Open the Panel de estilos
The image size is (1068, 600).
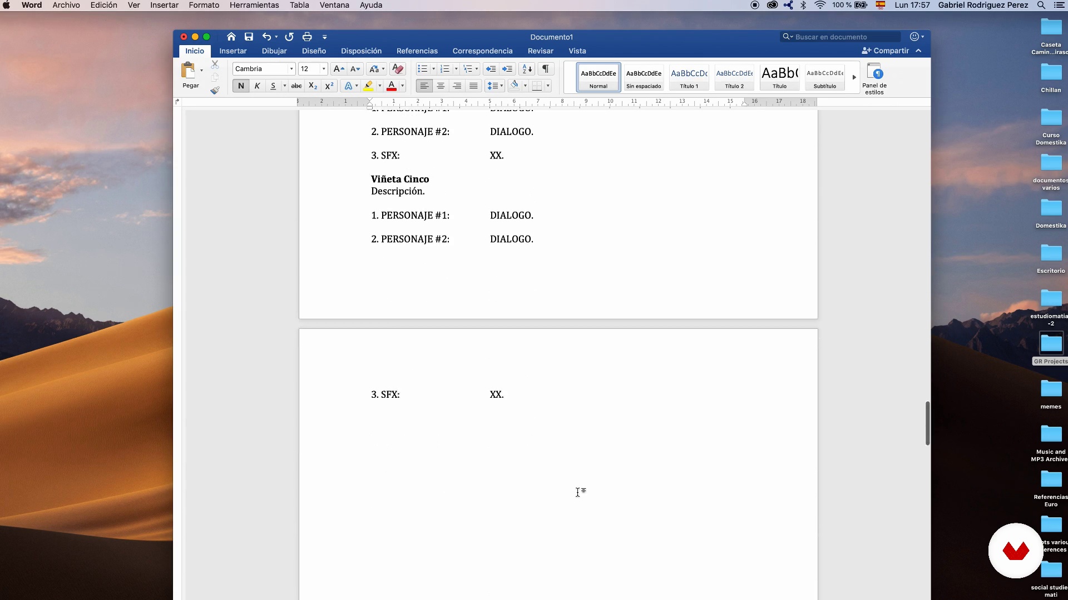point(874,78)
